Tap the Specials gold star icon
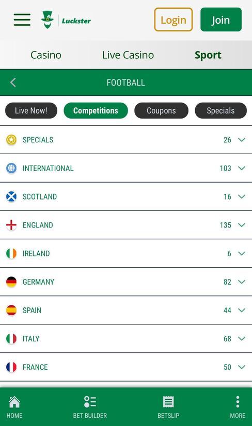 point(11,140)
